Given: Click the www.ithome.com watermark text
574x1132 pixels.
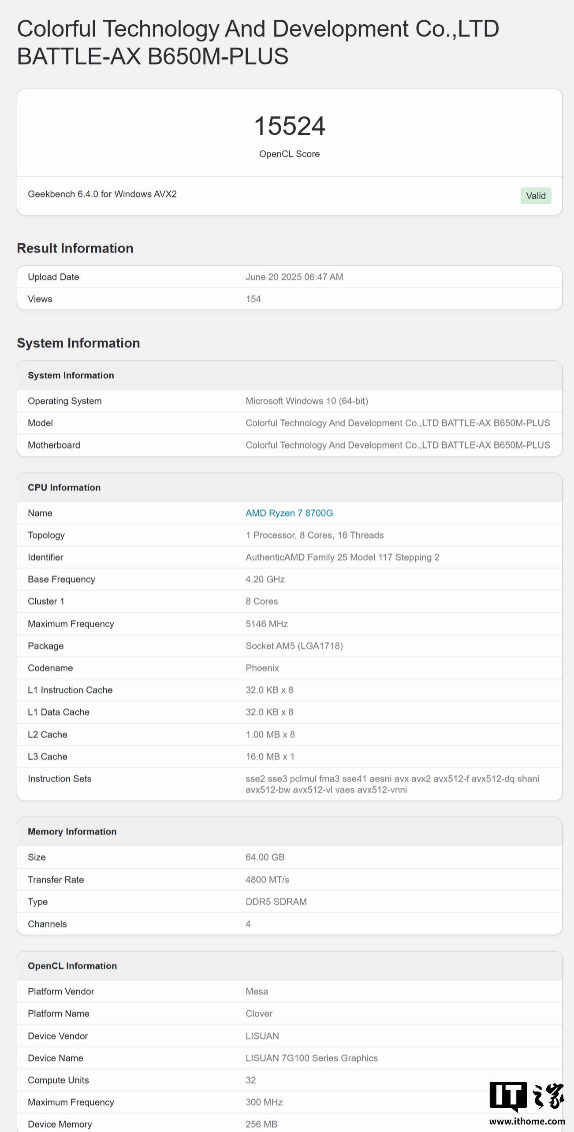Looking at the screenshot, I should tap(527, 1121).
